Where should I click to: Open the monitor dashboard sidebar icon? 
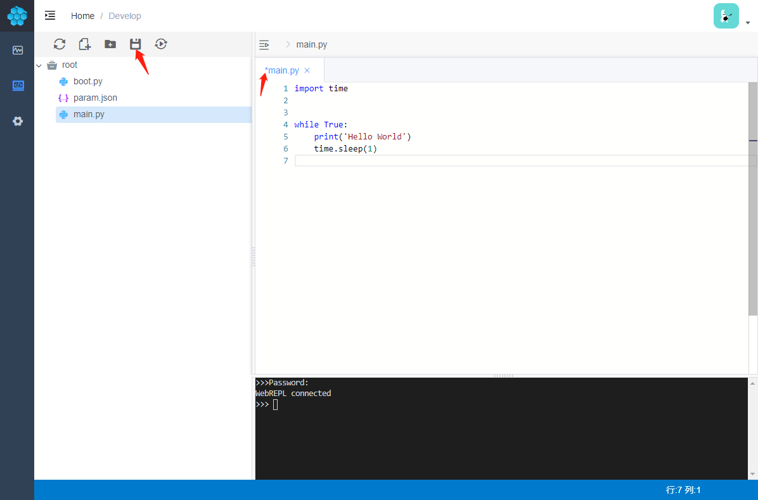coord(18,50)
